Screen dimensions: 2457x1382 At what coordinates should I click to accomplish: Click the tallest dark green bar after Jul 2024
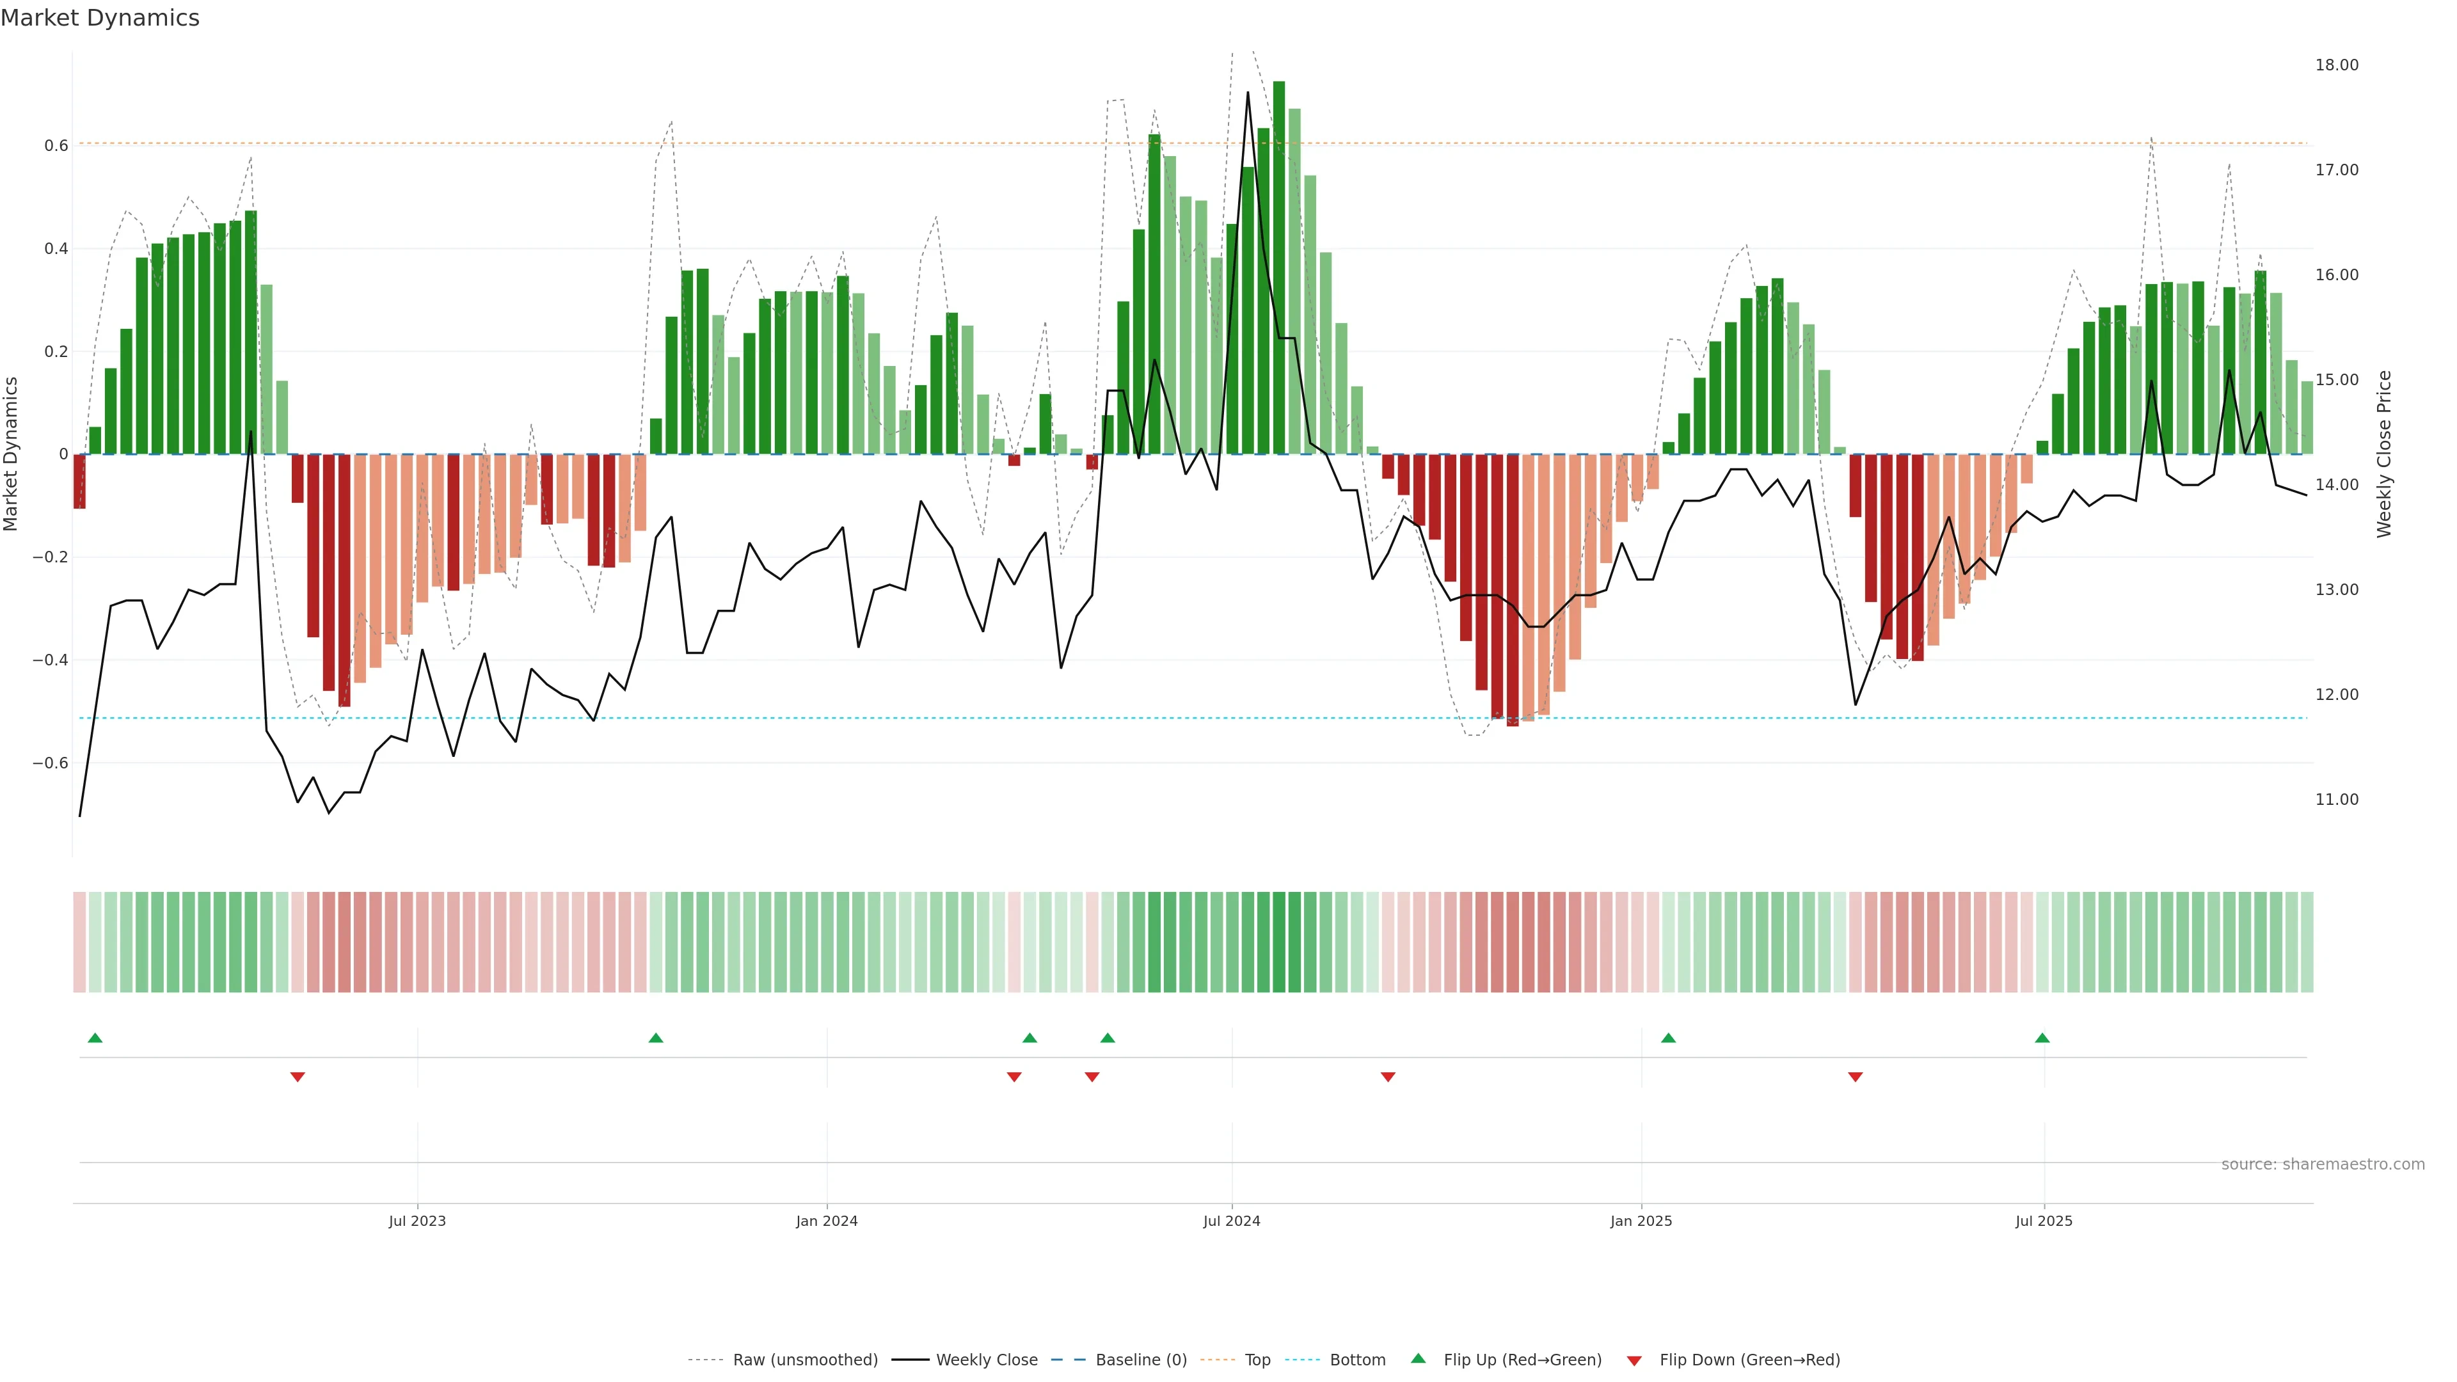[1279, 267]
